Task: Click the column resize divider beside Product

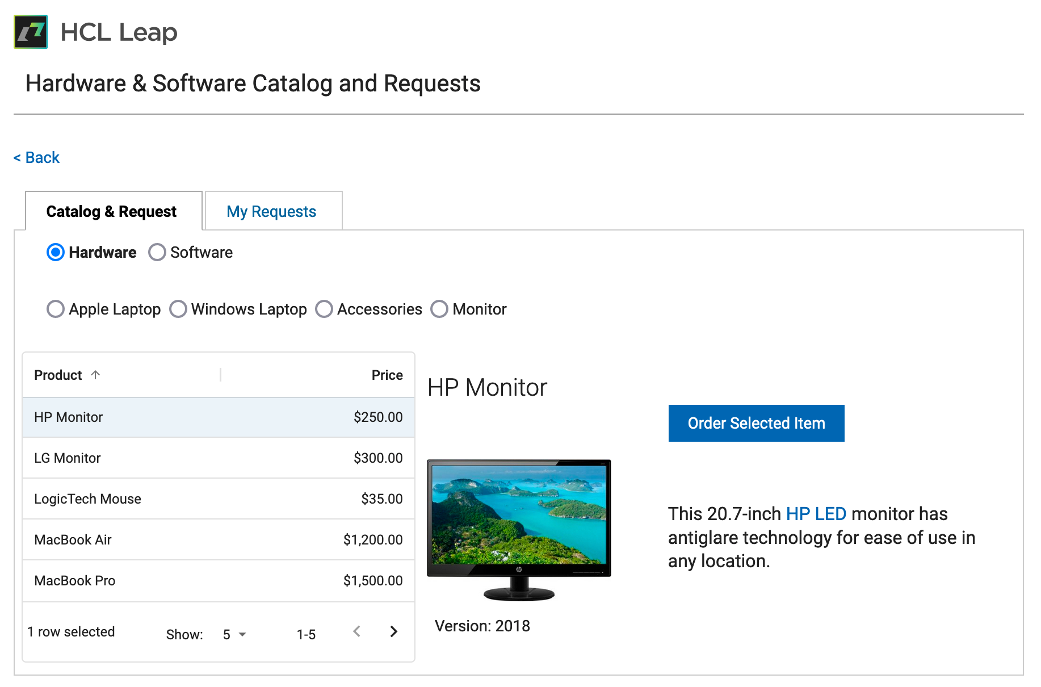Action: 220,375
